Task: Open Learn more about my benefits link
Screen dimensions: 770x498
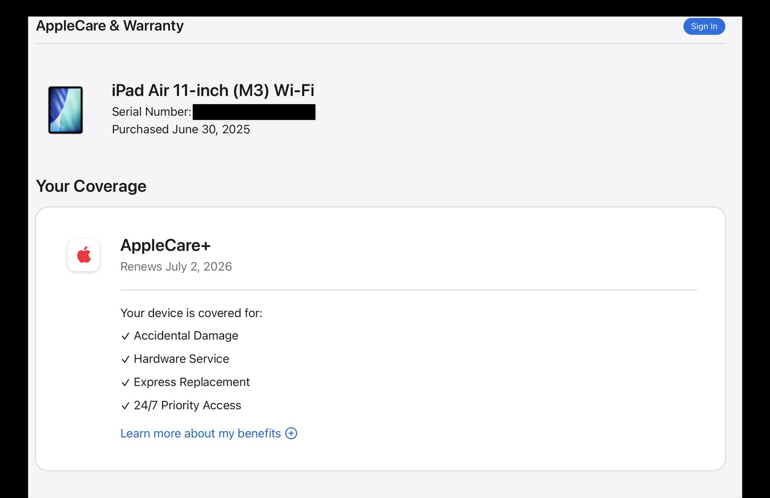Action: pos(200,433)
